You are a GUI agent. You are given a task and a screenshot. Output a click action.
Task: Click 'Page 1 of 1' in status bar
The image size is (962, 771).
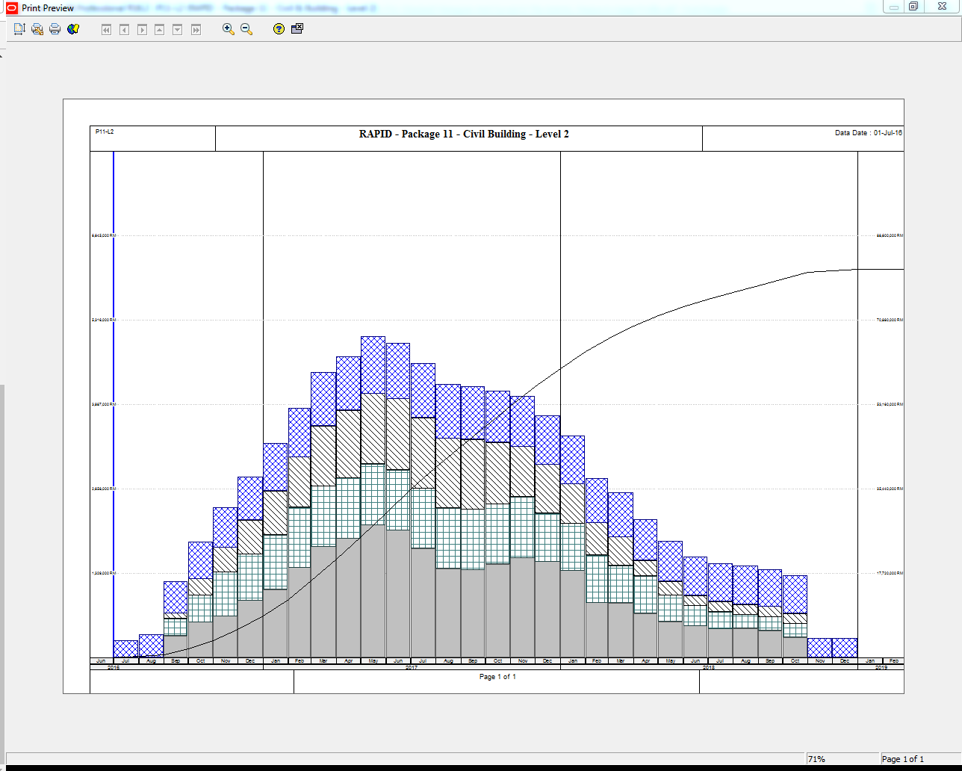click(x=902, y=759)
